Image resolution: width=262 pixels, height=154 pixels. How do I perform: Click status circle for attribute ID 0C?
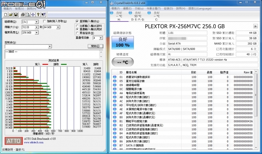pos(115,89)
